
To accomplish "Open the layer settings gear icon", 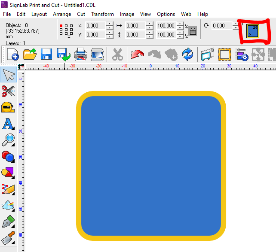I will click(x=242, y=55).
